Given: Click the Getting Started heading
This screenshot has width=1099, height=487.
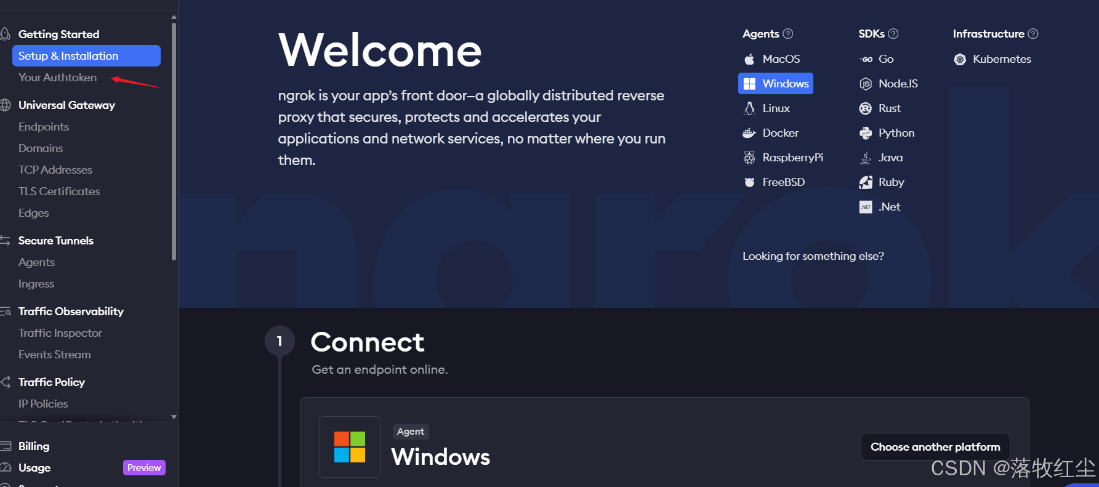Looking at the screenshot, I should tap(58, 34).
